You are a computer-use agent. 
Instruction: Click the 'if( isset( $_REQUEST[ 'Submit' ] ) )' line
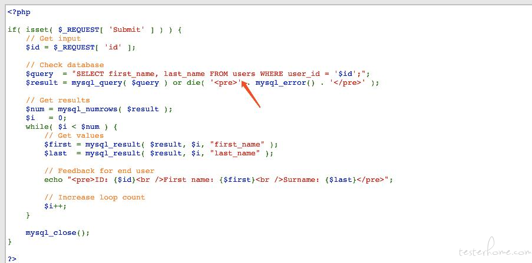click(x=95, y=30)
